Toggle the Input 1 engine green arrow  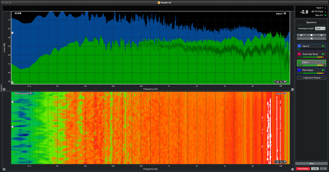coord(323,62)
